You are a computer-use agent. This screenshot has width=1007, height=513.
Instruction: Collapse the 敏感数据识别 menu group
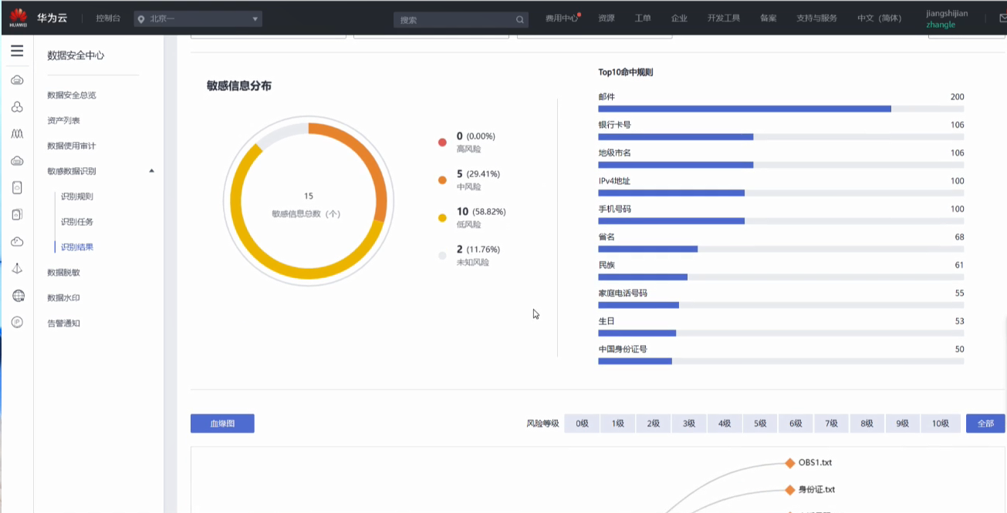coord(151,171)
